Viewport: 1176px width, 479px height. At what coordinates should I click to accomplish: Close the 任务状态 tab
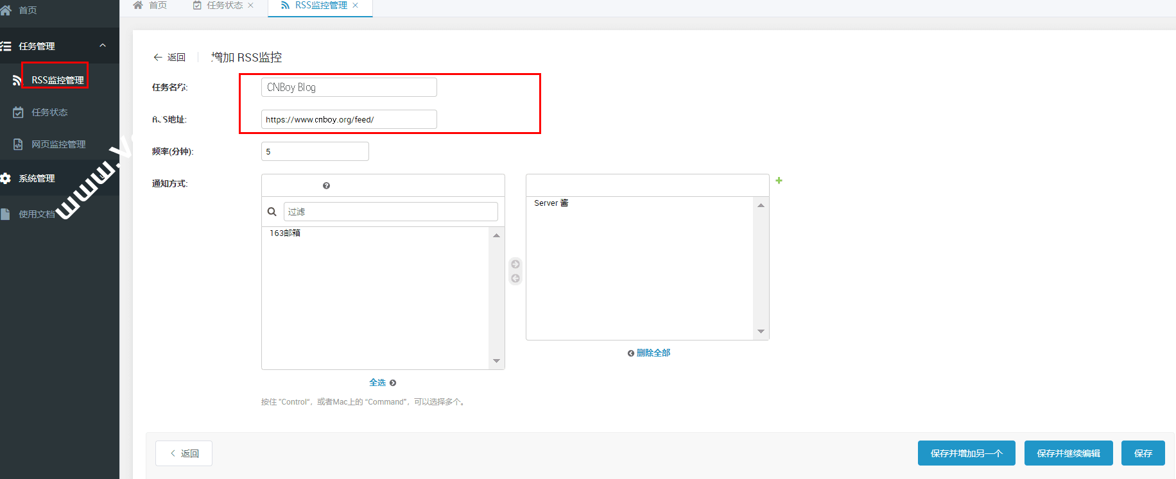[x=250, y=5]
